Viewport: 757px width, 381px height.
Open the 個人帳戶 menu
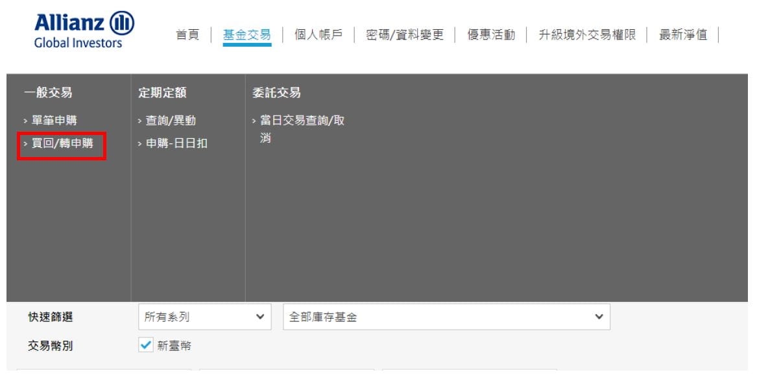click(x=318, y=35)
